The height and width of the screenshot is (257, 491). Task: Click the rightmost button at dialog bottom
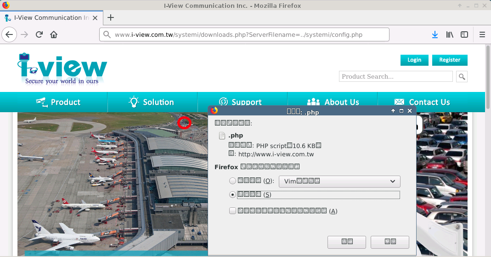[x=390, y=242]
